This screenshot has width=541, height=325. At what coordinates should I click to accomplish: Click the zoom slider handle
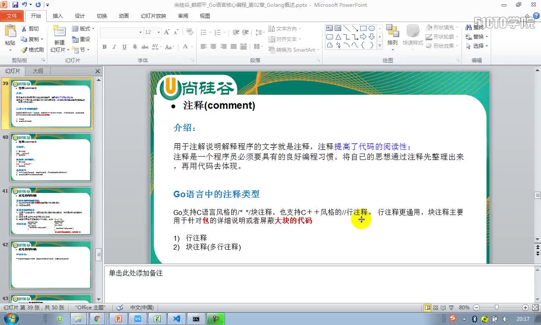tap(497, 308)
